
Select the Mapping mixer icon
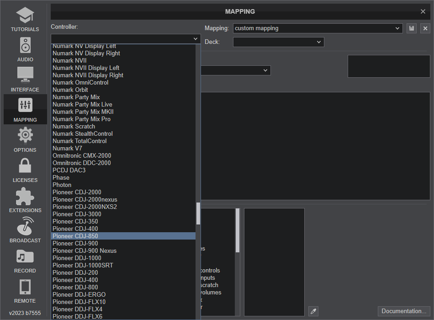(25, 105)
